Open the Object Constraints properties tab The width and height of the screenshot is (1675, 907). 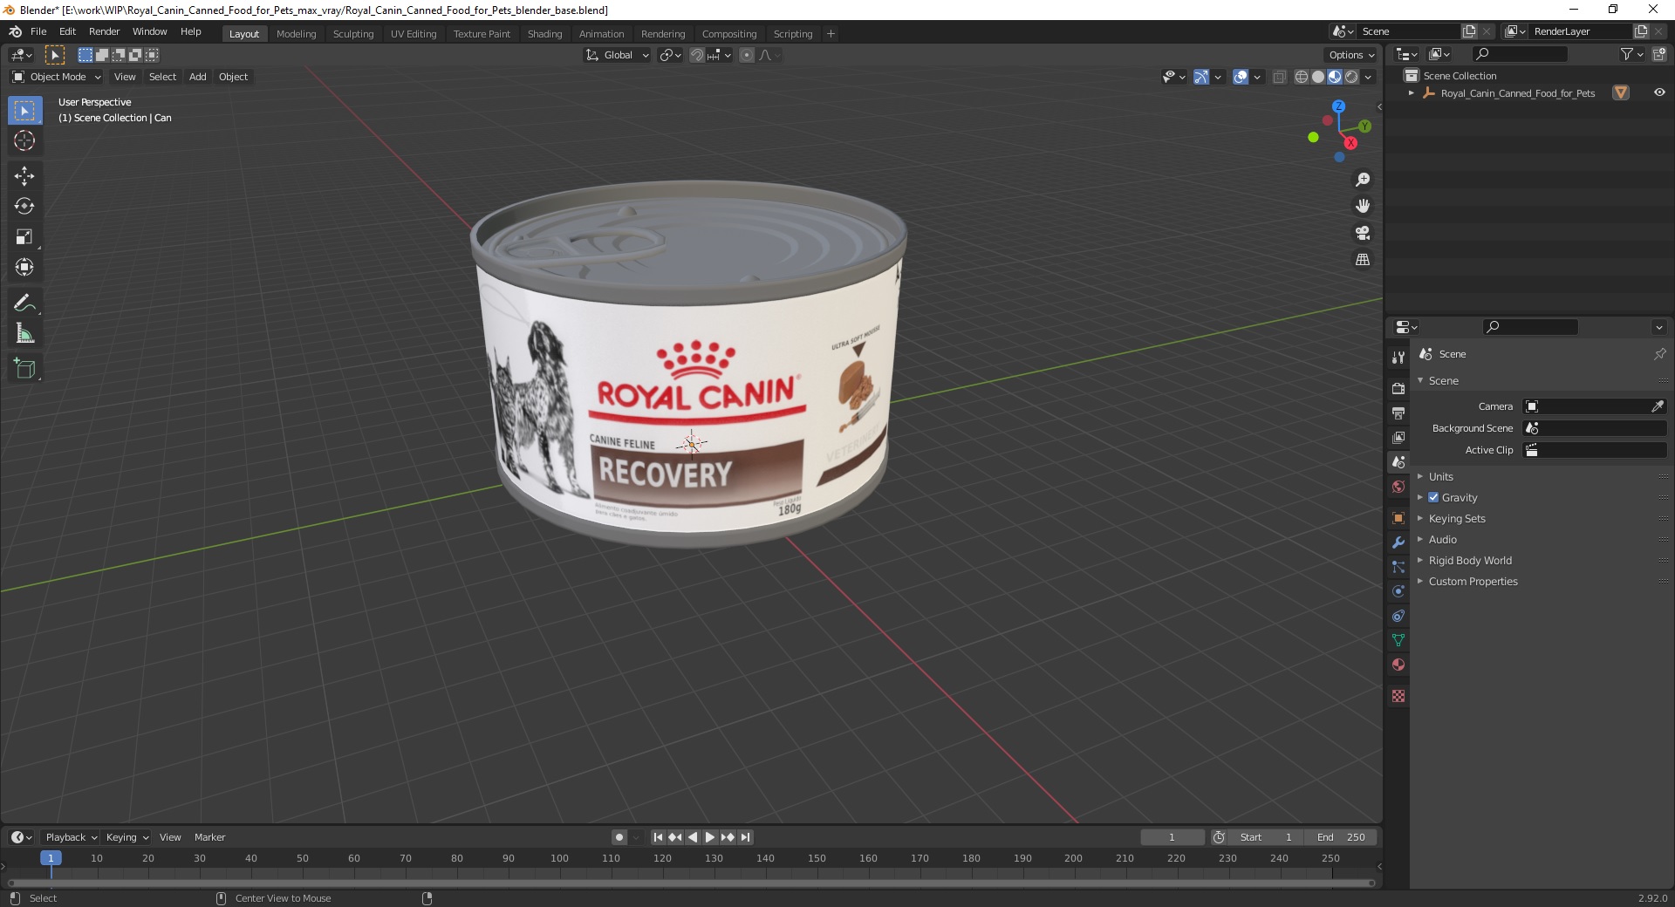tap(1398, 616)
